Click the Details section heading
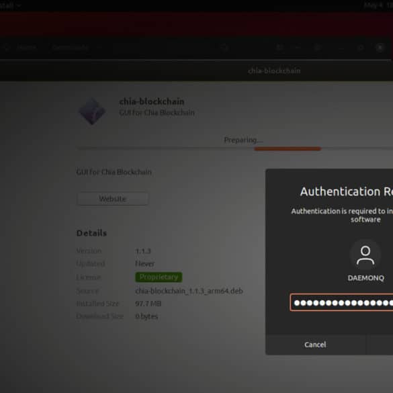The width and height of the screenshot is (393, 393). click(x=91, y=233)
